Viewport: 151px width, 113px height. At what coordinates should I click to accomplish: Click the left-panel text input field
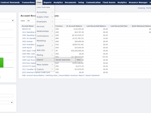(x=7, y=96)
